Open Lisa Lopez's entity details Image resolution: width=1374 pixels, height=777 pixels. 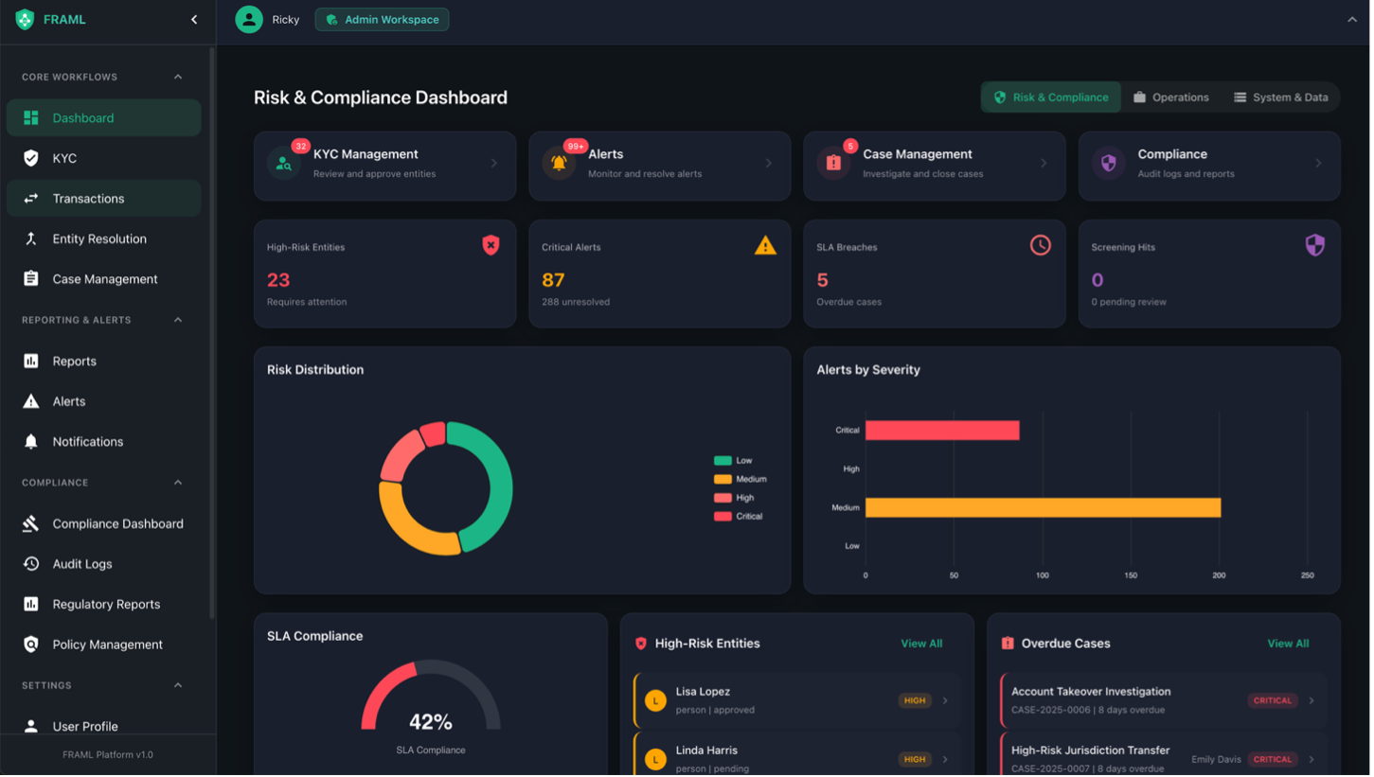(x=795, y=698)
